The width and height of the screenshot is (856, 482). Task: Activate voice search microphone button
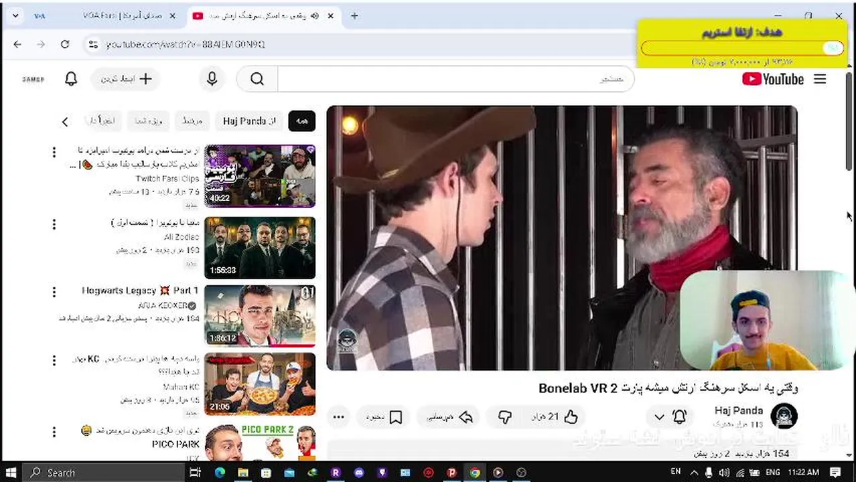coord(212,79)
